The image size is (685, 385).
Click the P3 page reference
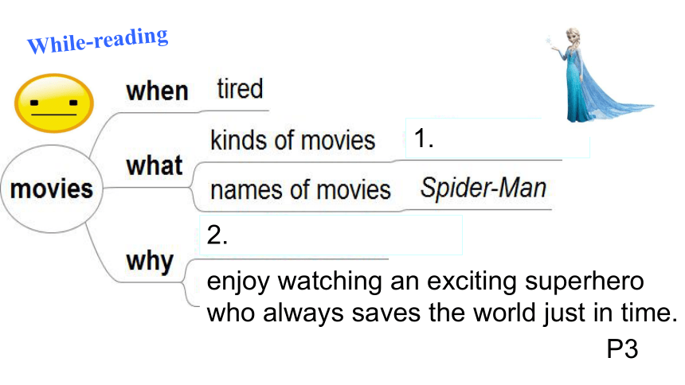tap(623, 349)
